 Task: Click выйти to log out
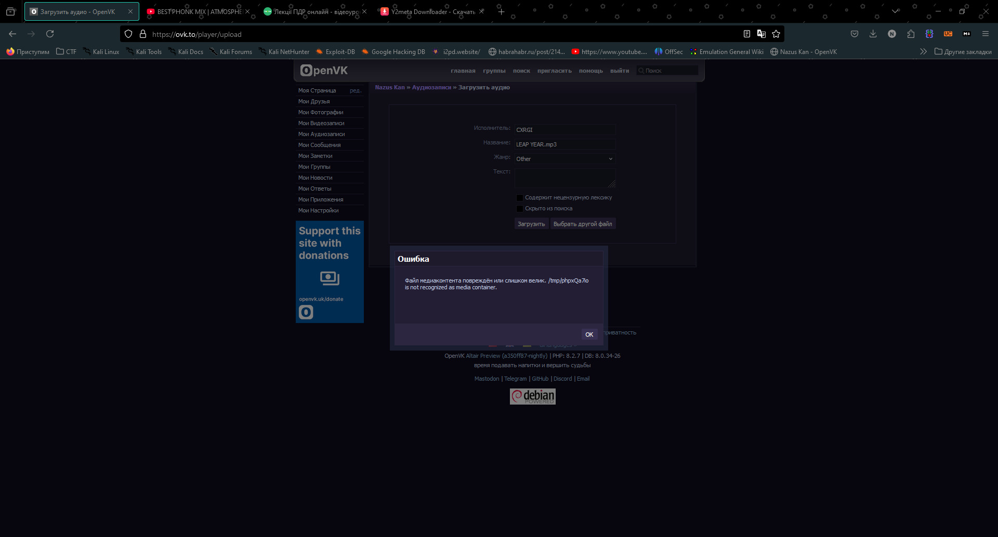tap(620, 71)
